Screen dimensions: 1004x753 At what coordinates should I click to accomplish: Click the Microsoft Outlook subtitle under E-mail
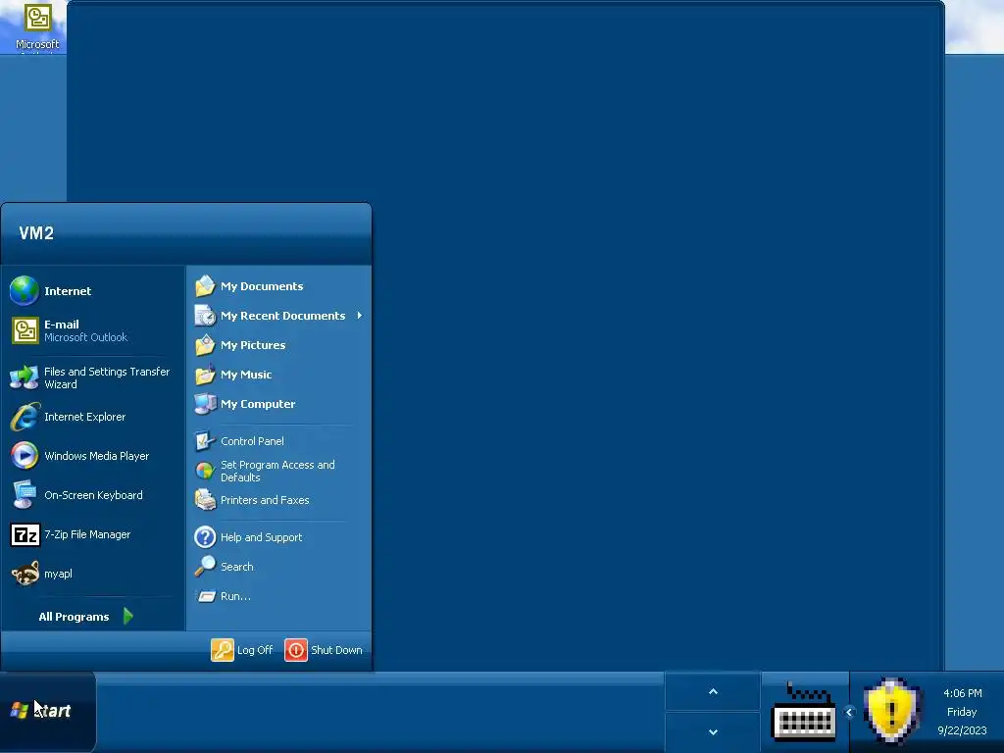point(86,337)
